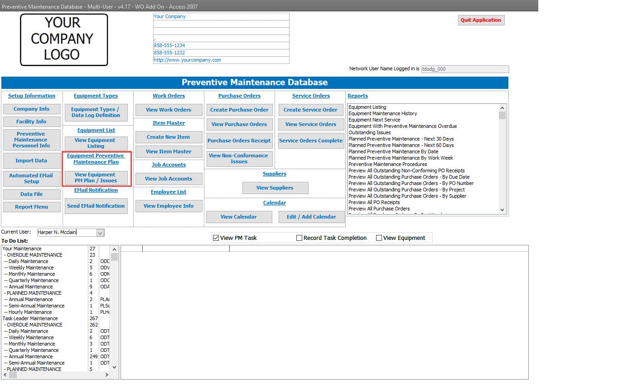Follow the Setup Information heading link
The height and width of the screenshot is (385, 628).
click(x=32, y=96)
